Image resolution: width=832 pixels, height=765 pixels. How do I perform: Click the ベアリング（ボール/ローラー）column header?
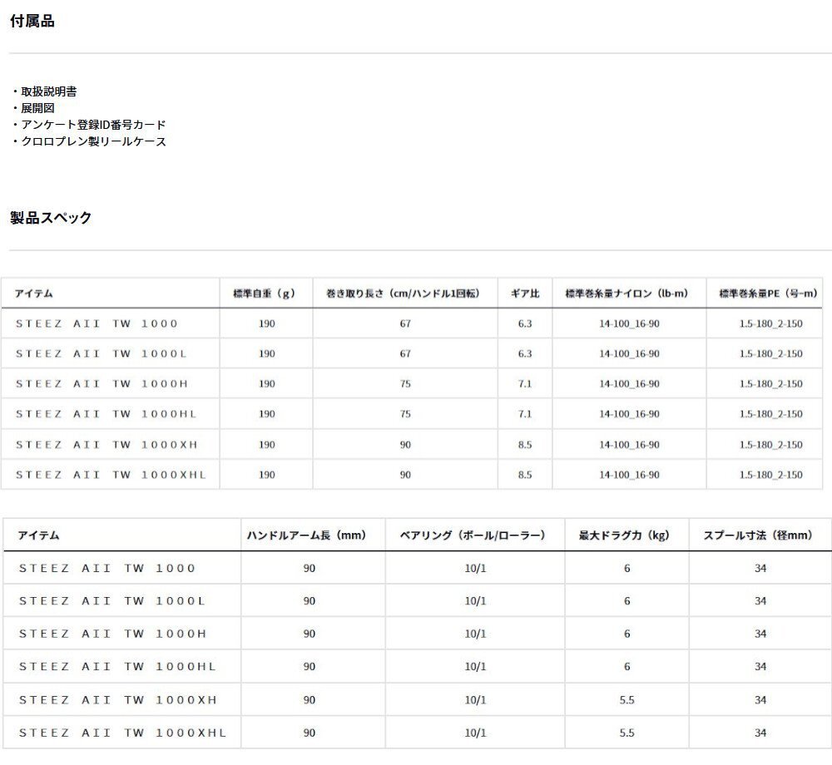pos(474,535)
